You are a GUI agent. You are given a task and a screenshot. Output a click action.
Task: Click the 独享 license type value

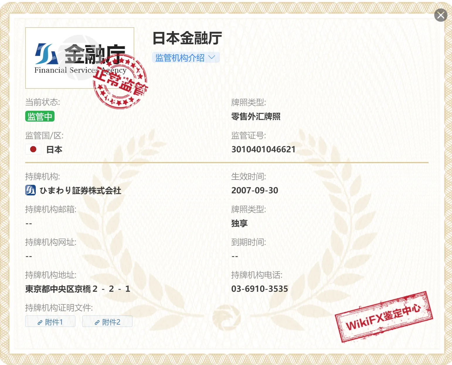click(239, 223)
